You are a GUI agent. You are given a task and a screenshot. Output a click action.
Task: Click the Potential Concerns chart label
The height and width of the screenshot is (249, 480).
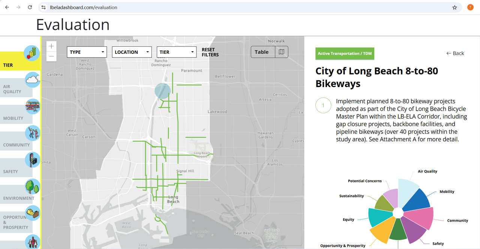[364, 181]
